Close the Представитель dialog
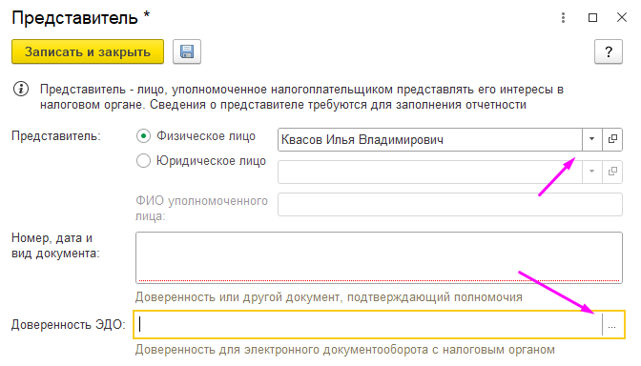 (622, 17)
